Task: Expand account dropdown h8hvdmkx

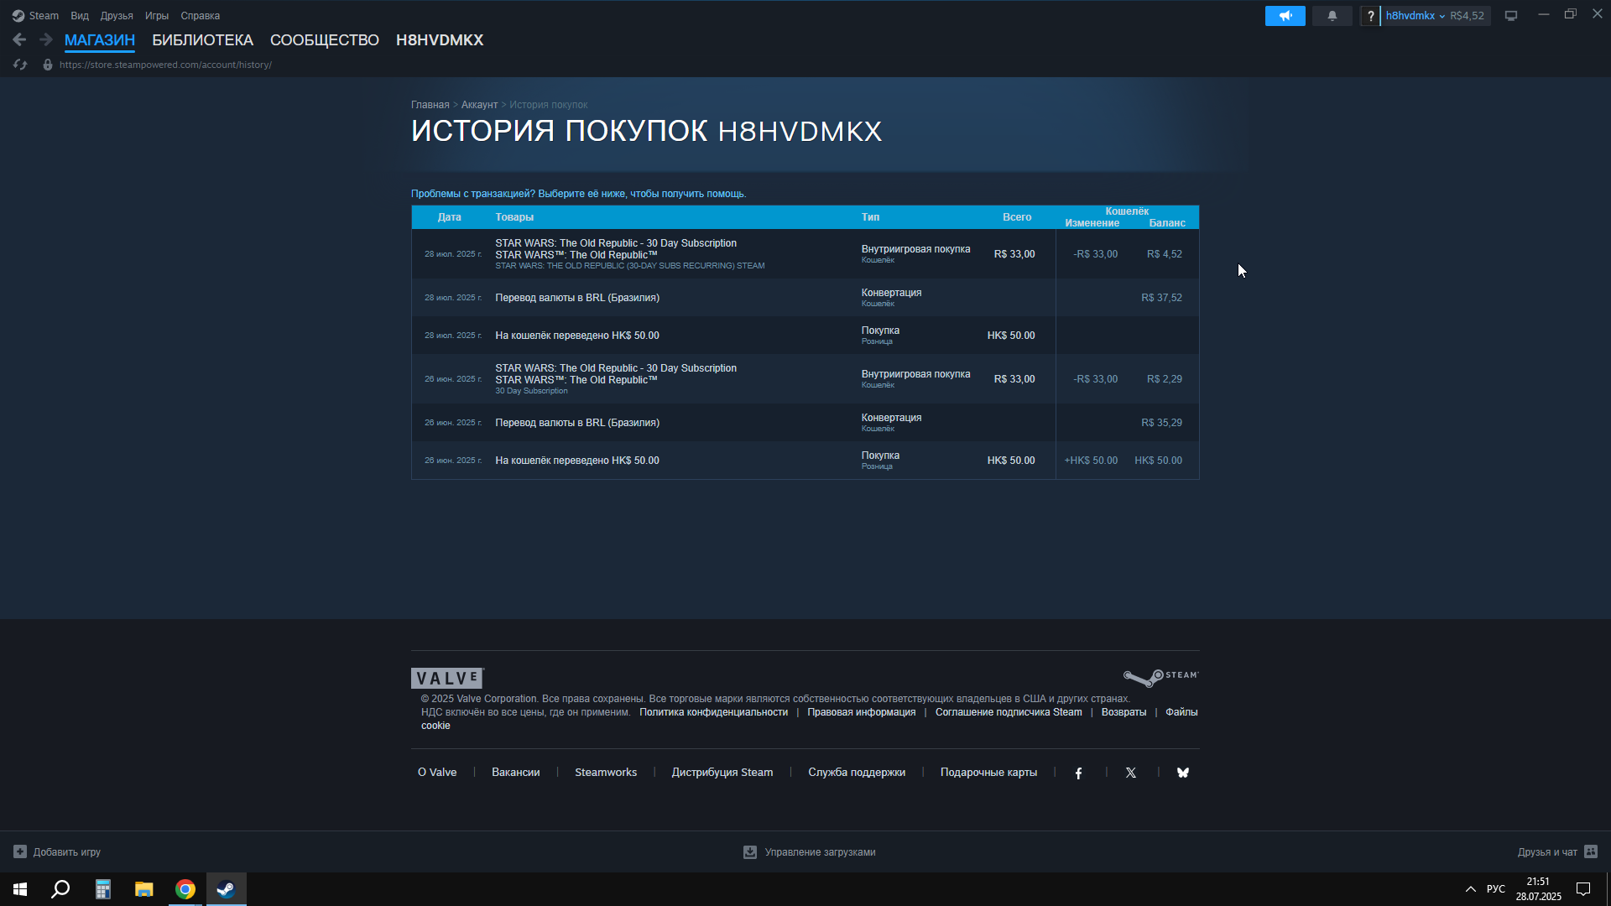Action: coord(1415,16)
